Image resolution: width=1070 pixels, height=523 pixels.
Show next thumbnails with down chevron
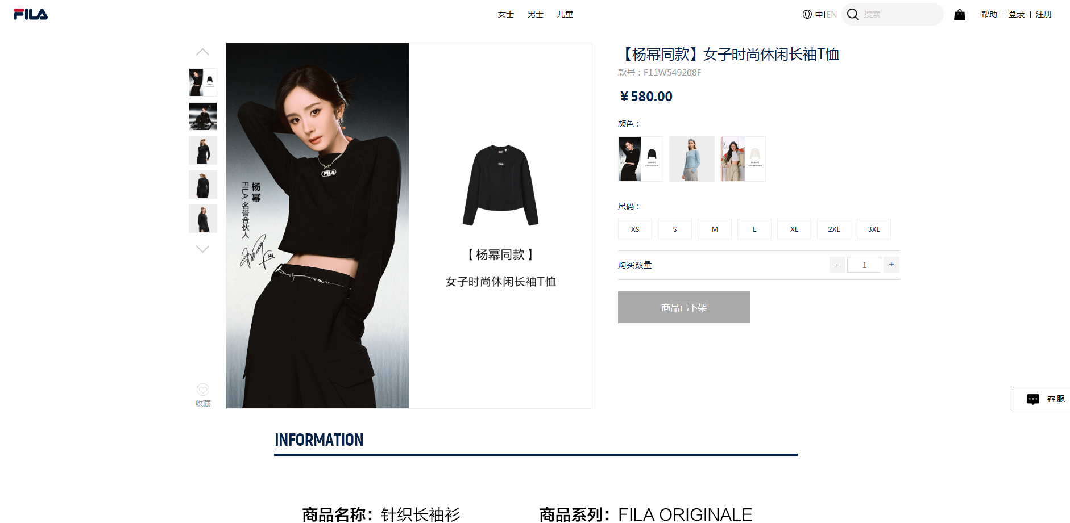[202, 249]
